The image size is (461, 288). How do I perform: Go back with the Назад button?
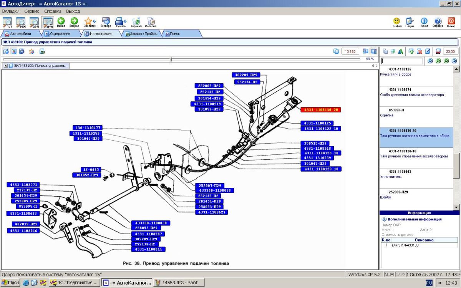click(x=61, y=22)
